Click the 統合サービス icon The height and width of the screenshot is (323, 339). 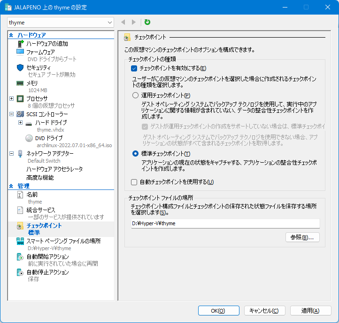click(x=20, y=210)
